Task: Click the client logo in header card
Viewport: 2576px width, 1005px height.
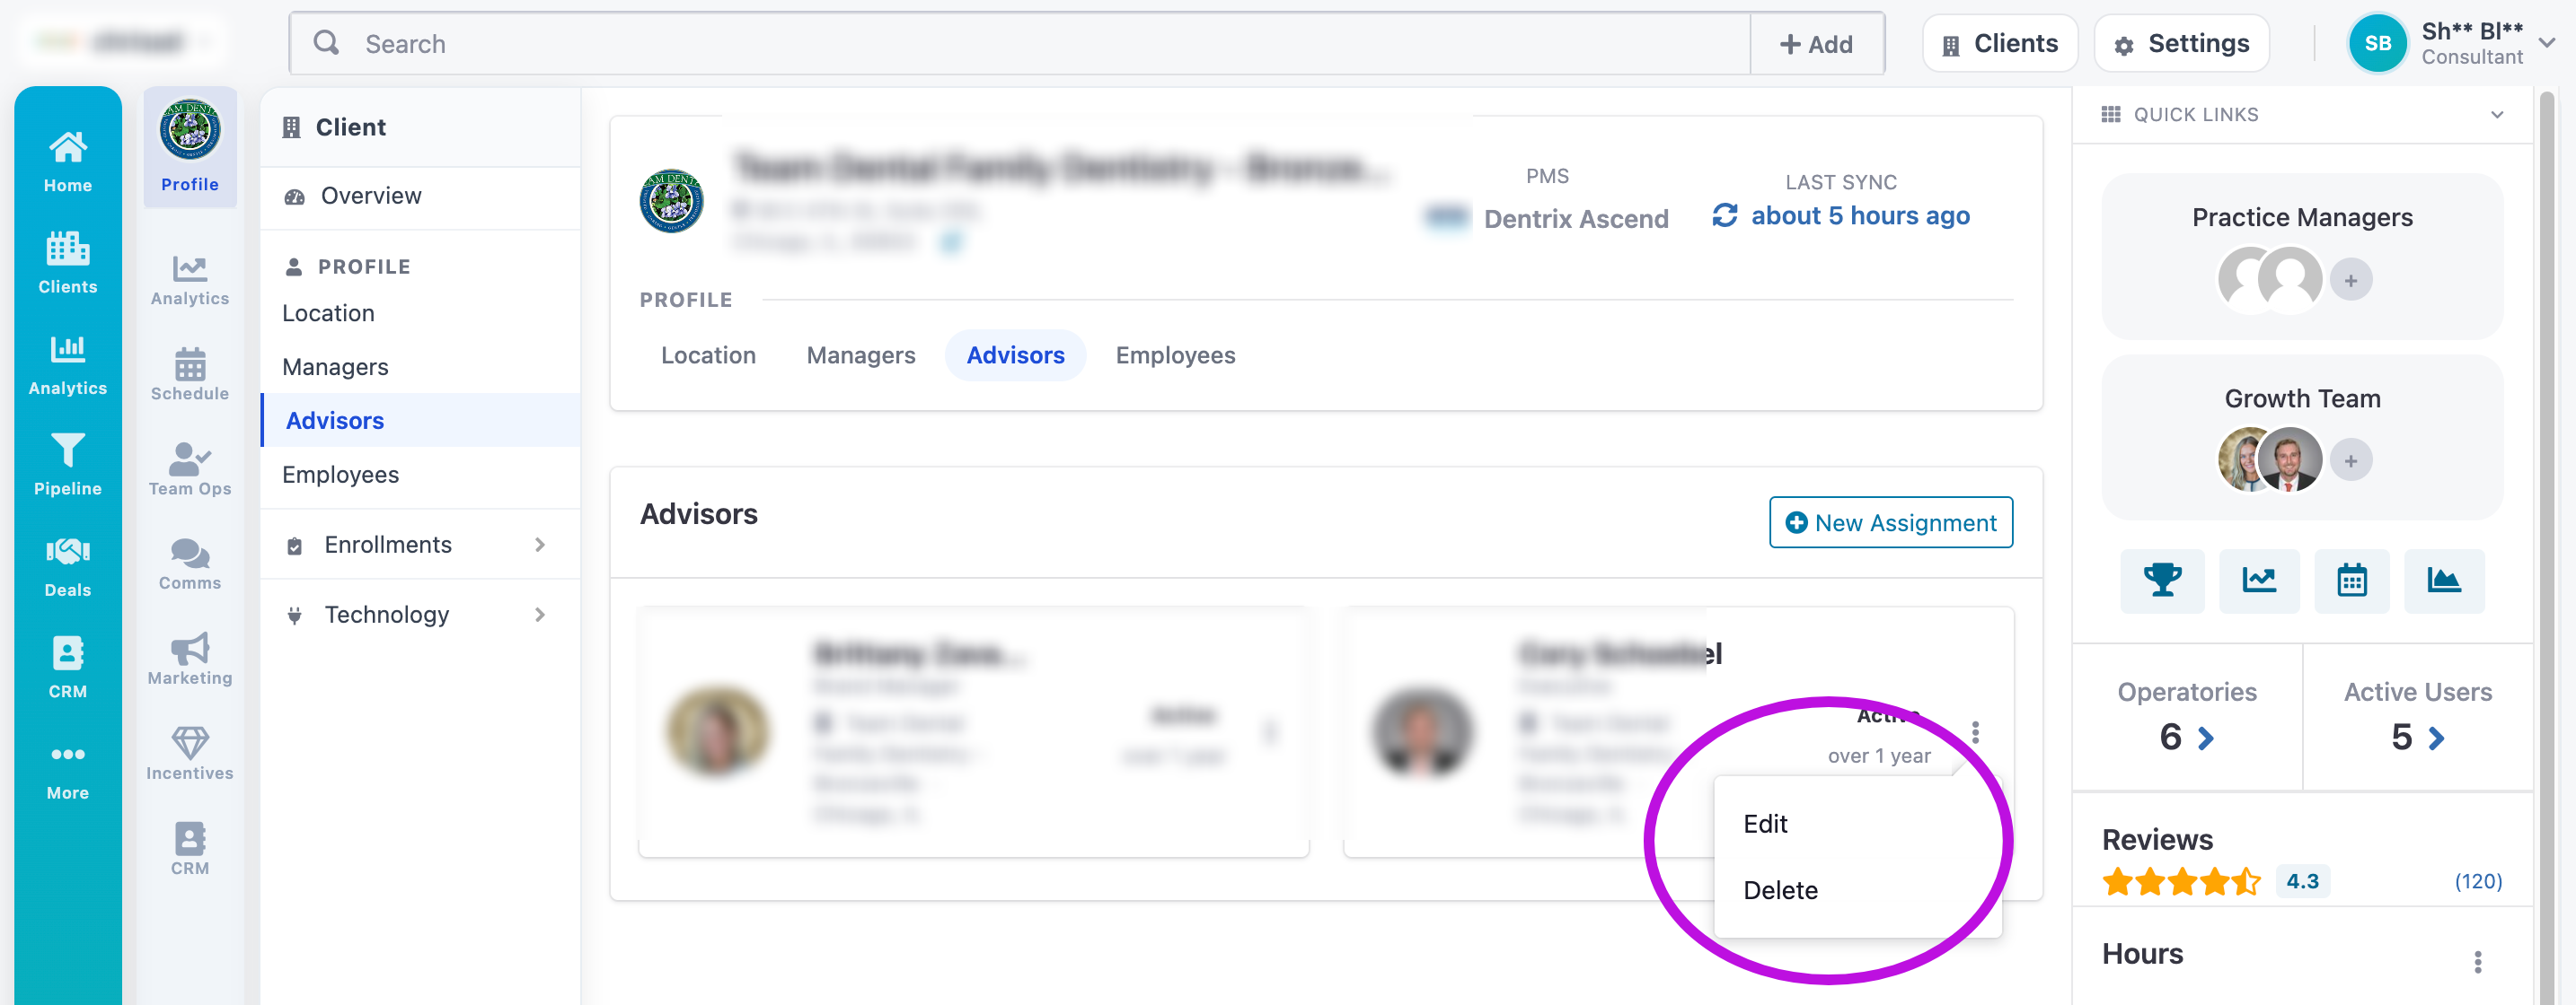Action: coord(670,200)
